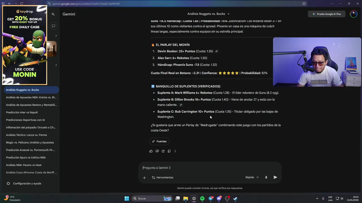Open more options for the response
The height and width of the screenshot is (203, 362).
click(x=175, y=151)
